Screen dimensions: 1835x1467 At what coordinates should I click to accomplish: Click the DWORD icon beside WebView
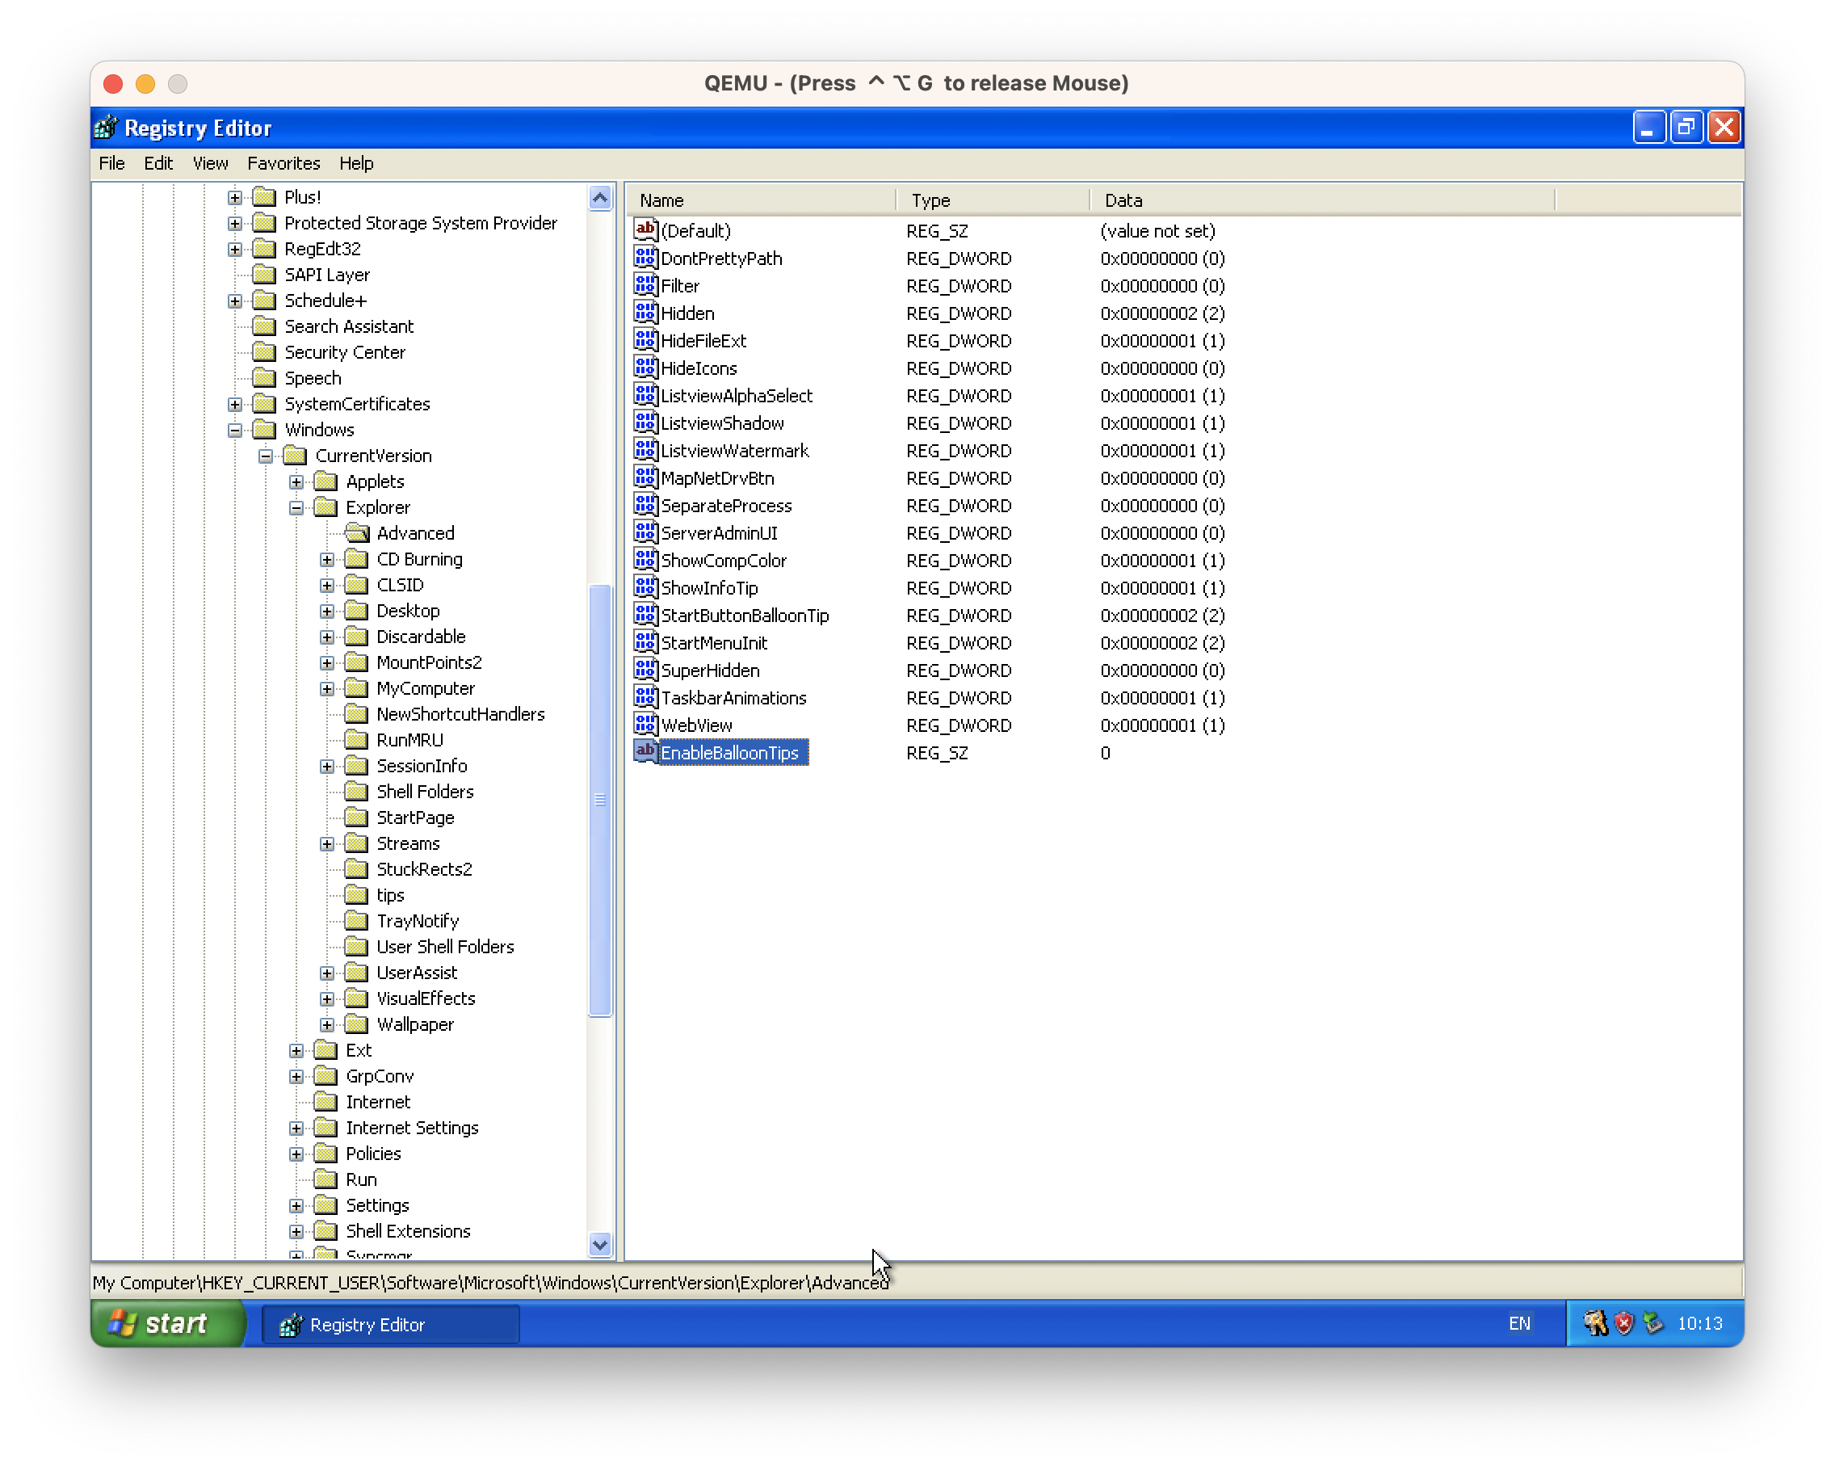(x=645, y=724)
